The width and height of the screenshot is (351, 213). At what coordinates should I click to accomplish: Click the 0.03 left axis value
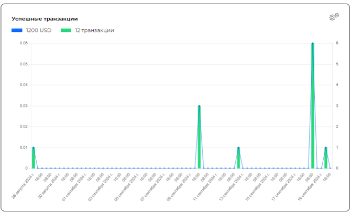24,106
